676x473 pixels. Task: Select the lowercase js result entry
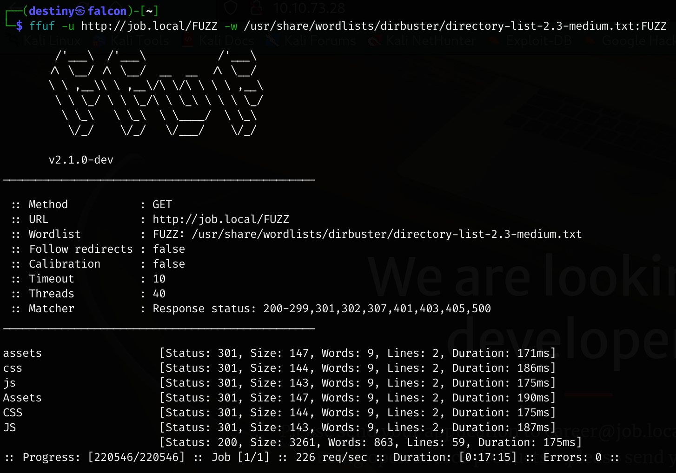9,383
